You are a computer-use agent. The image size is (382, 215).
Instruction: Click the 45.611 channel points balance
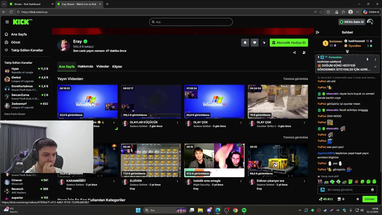point(326,199)
